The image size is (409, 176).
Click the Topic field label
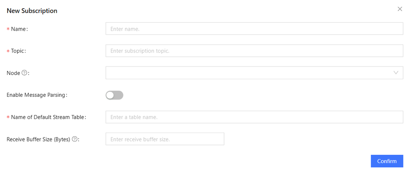coord(18,51)
